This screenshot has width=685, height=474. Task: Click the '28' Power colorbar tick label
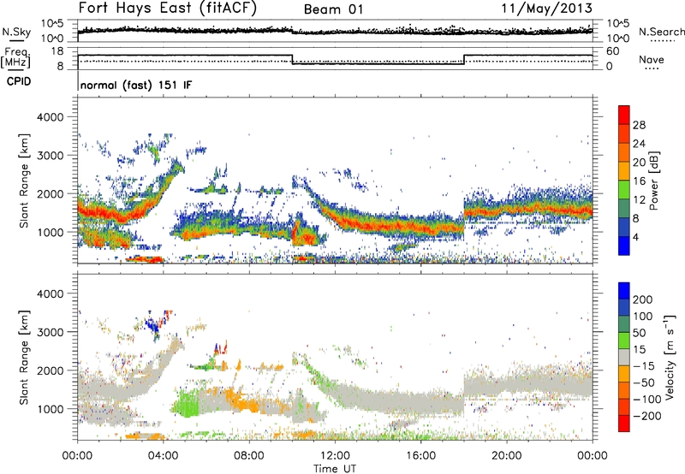point(639,125)
